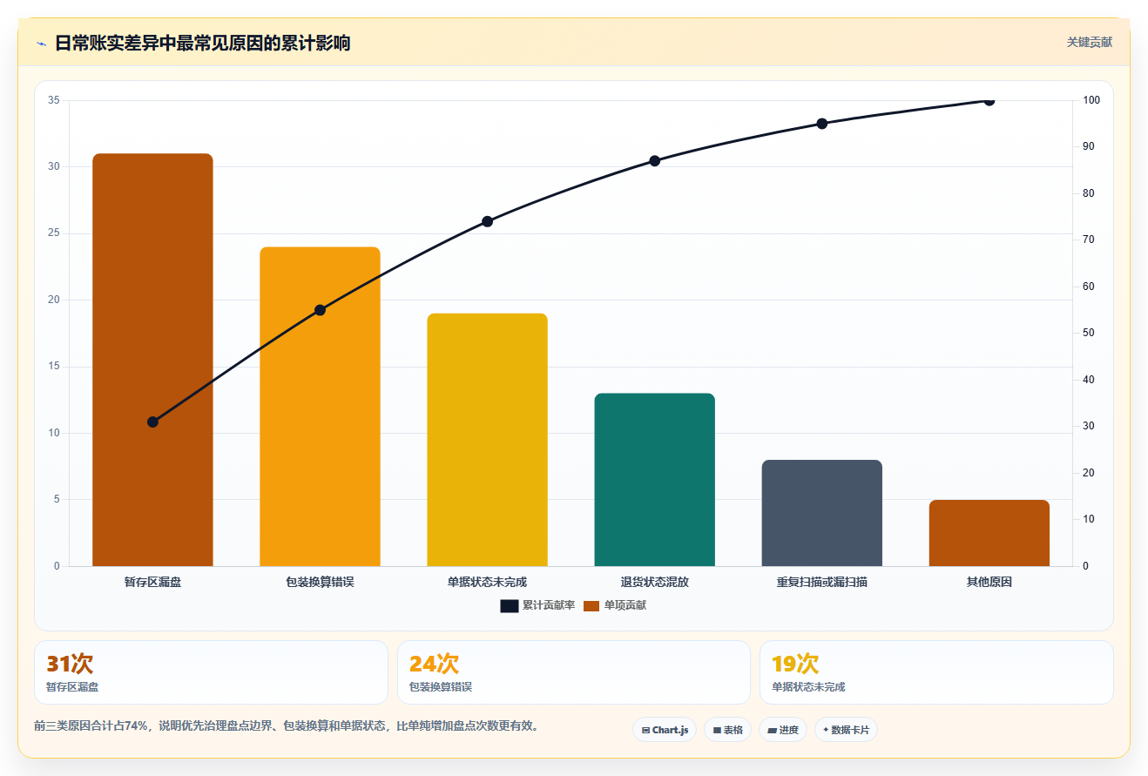Click cumulative line point above 包装换算错误
The image size is (1148, 776).
[321, 310]
